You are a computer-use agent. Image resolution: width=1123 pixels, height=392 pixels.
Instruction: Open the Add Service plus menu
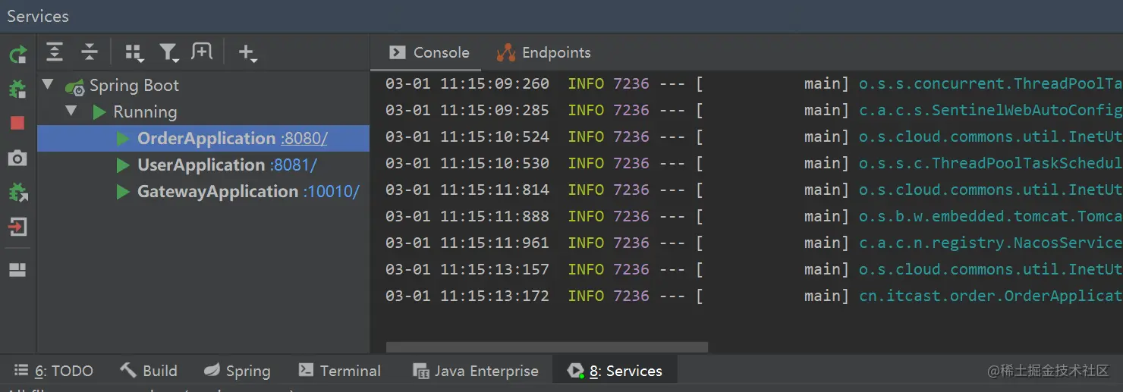click(247, 52)
